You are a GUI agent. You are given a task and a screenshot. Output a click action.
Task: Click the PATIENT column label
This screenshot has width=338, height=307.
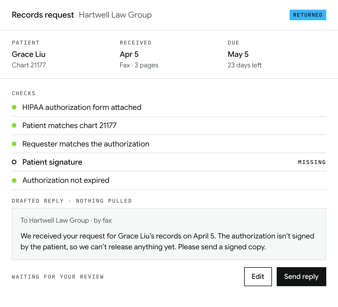tap(26, 43)
